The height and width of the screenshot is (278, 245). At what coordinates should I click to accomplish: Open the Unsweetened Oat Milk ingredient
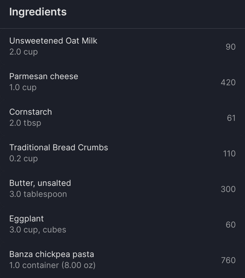tap(122, 46)
